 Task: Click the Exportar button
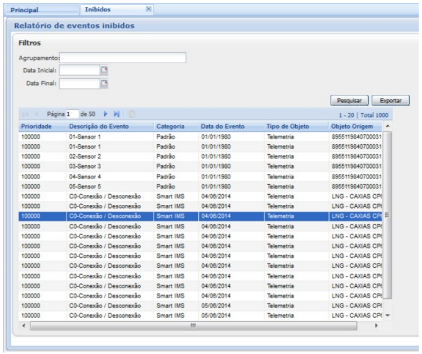click(390, 101)
